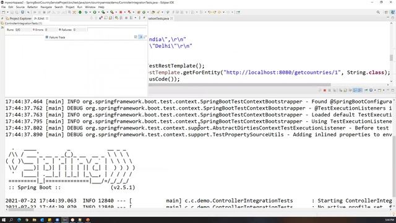The image size is (396, 223).
Task: Open File Explorer from the taskbar
Action: [35, 220]
